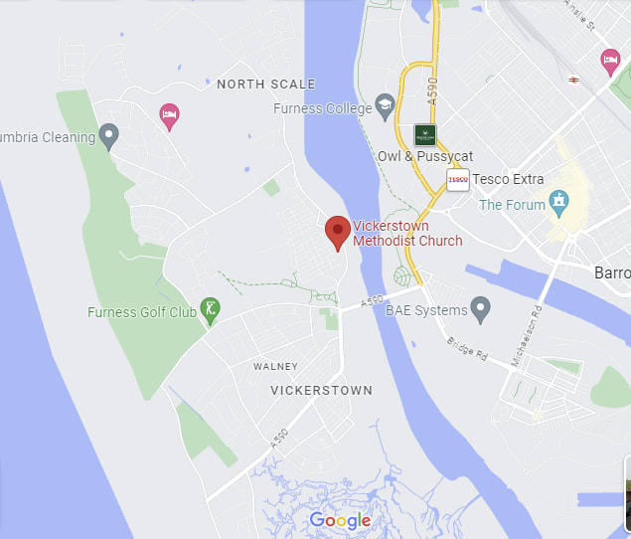The image size is (631, 539).
Task: Select the Cumbria Cleaning grey location pin
Action: [108, 137]
